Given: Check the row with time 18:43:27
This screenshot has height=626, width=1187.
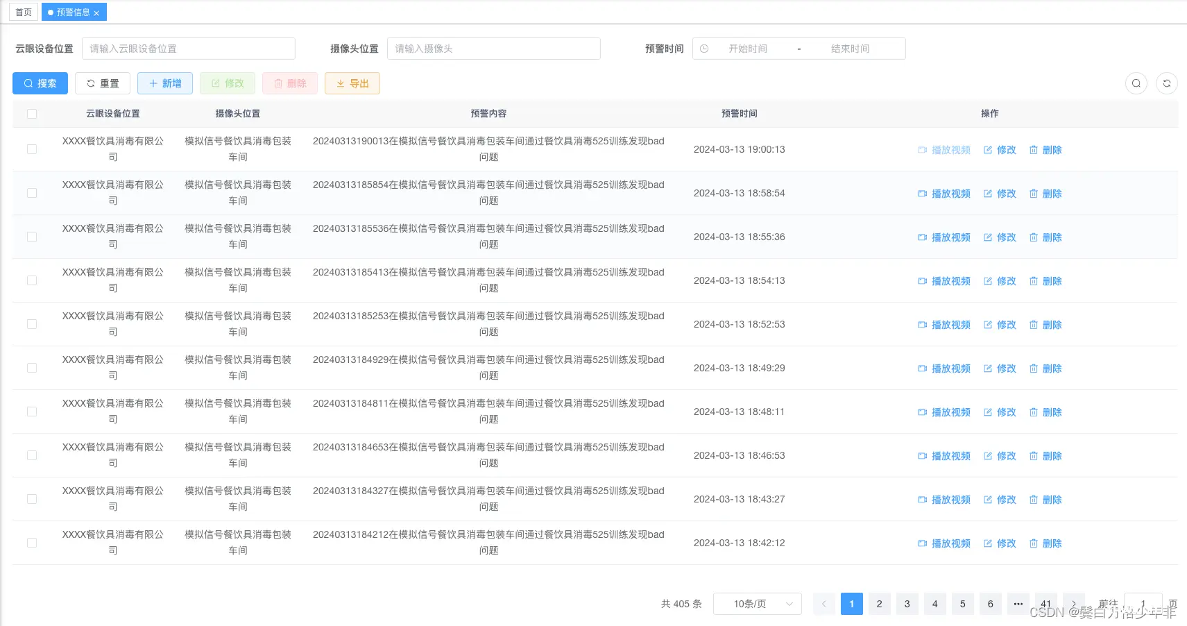Looking at the screenshot, I should (x=32, y=499).
